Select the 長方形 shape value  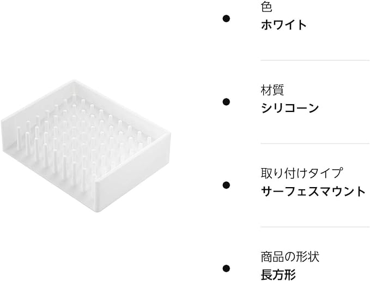point(278,274)
